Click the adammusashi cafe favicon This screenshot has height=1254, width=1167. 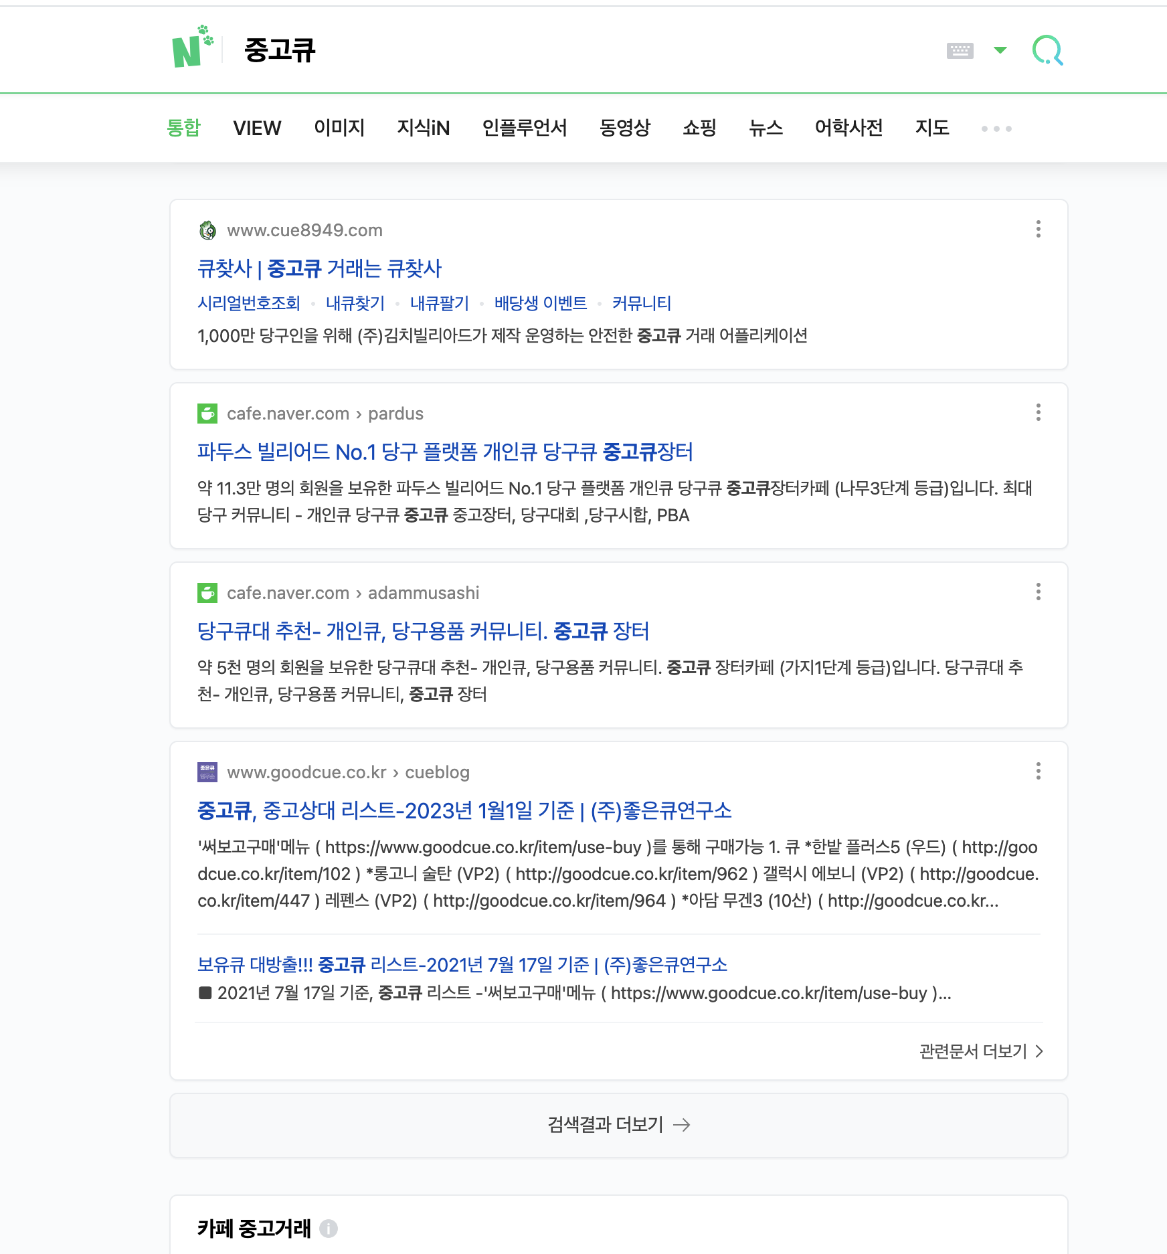click(208, 592)
